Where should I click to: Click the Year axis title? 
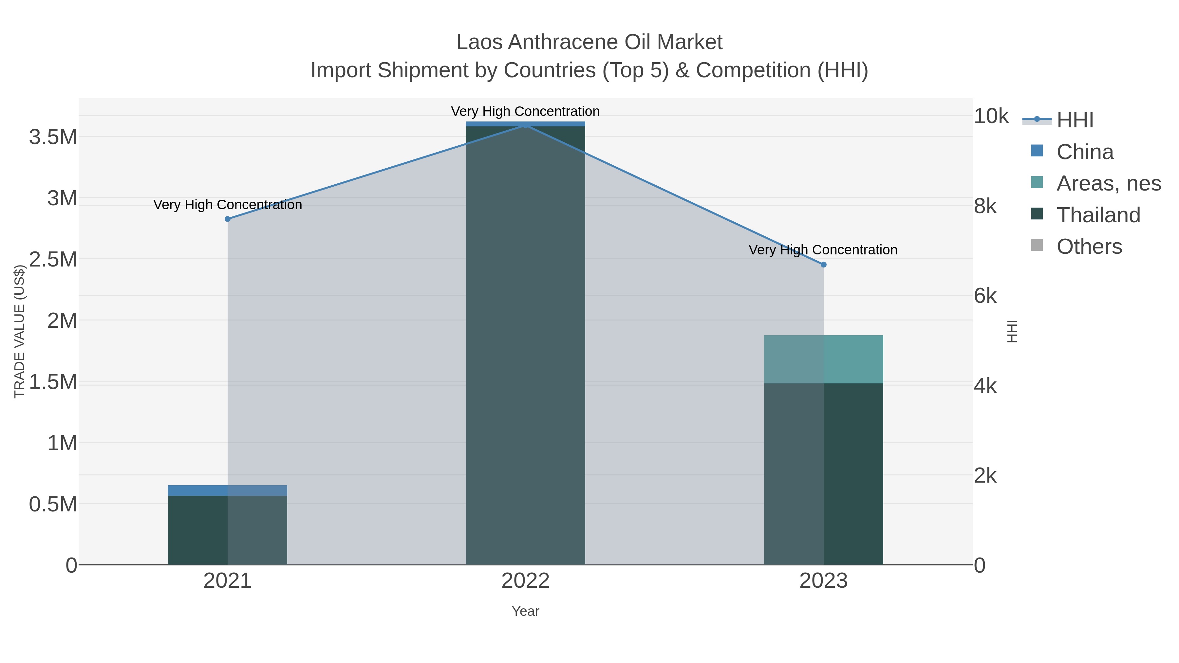525,611
